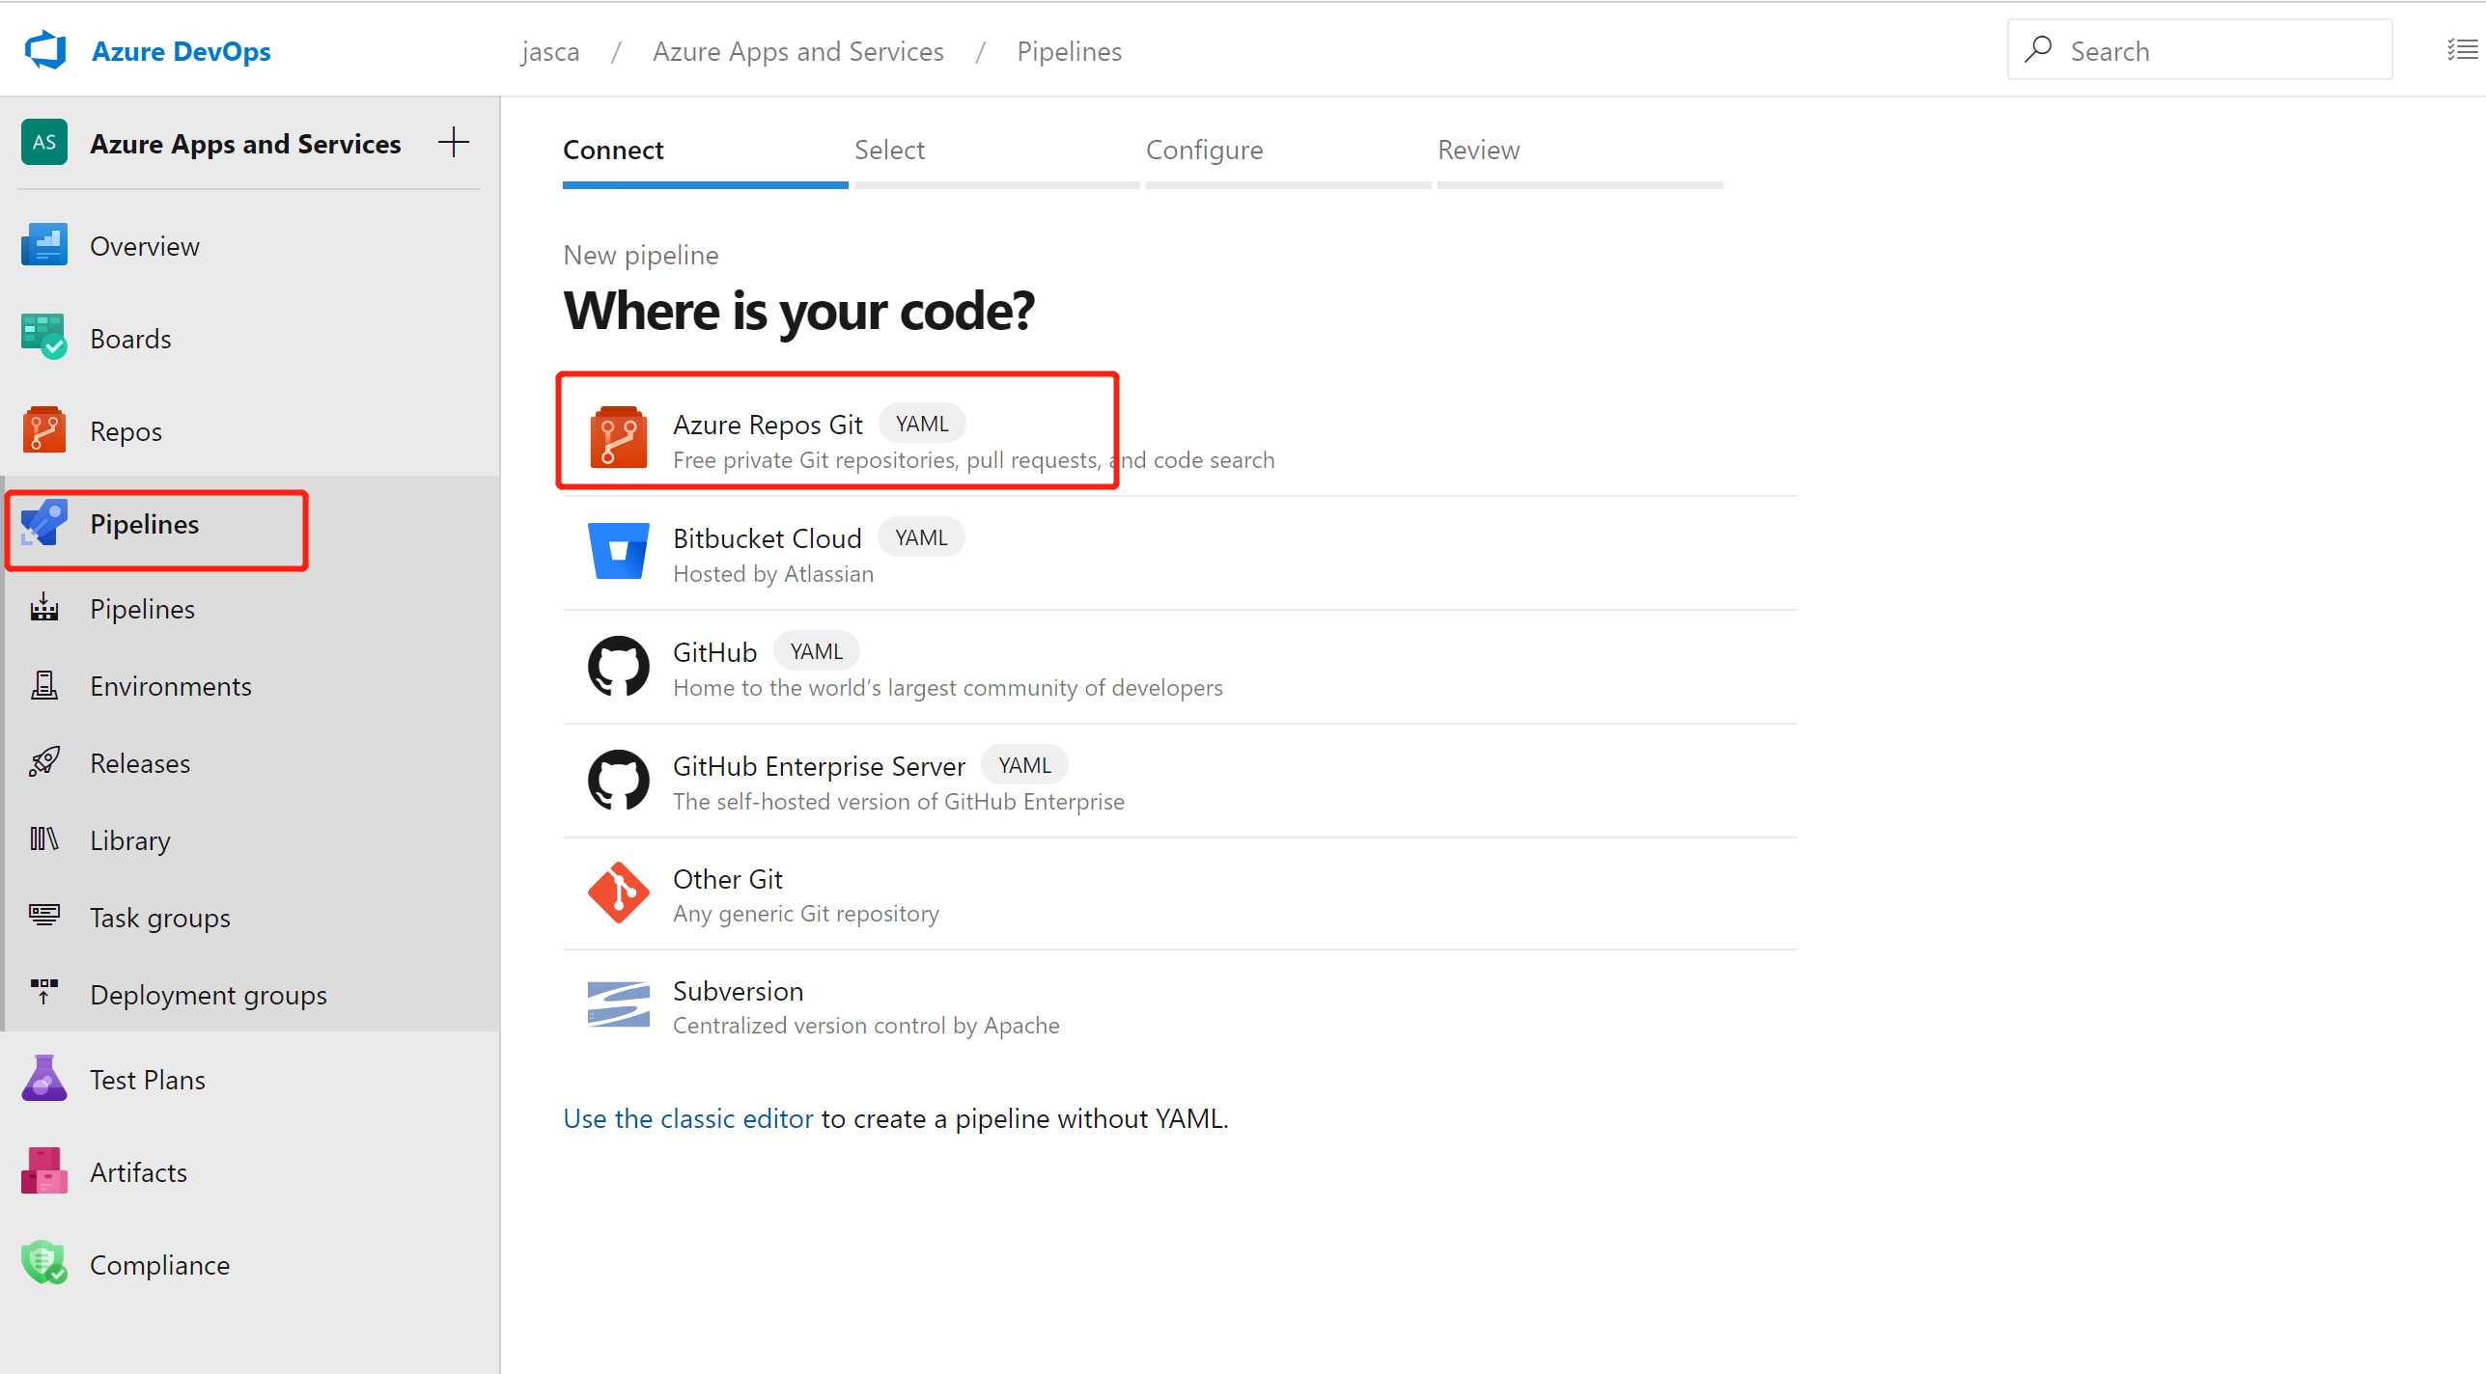Click Use the classic editor link
2486x1374 pixels.
point(688,1118)
